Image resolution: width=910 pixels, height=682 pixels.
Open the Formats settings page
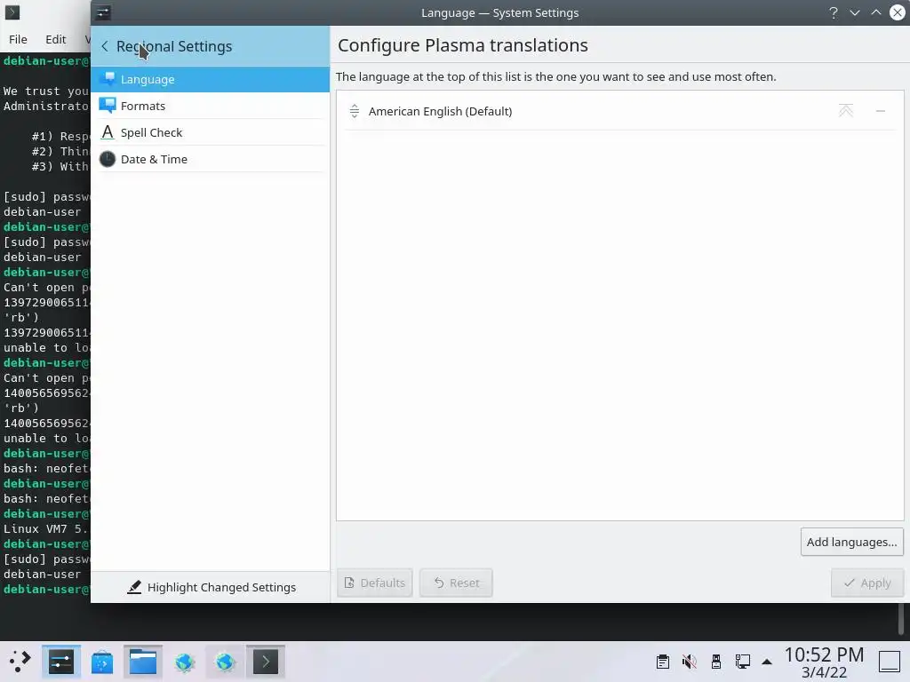point(210,106)
